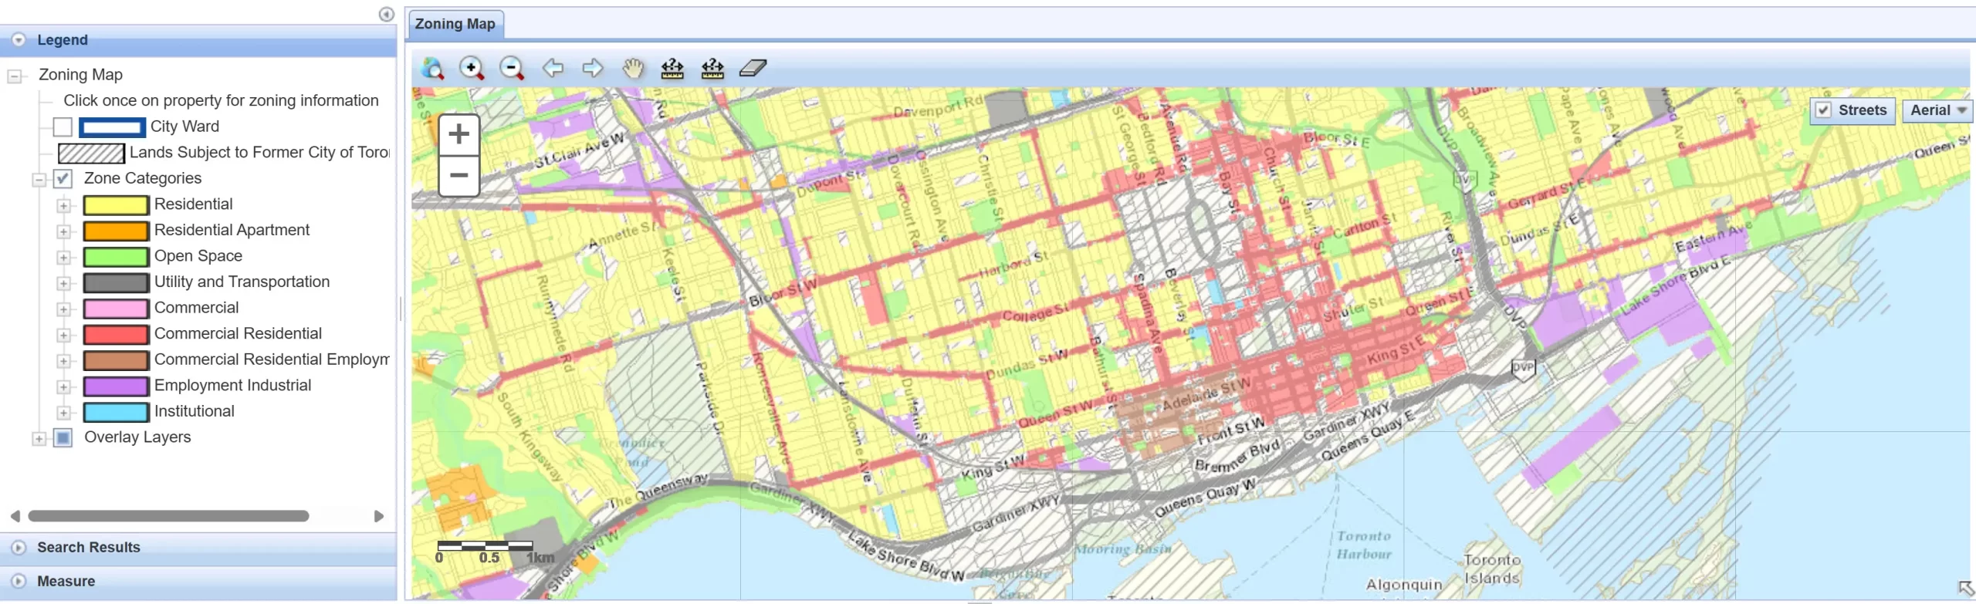1976x604 pixels.
Task: Toggle the City Ward checkbox
Action: point(63,127)
